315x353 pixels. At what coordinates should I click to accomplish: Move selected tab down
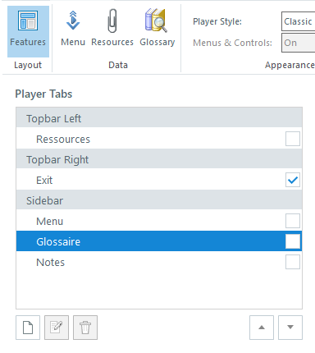290,328
